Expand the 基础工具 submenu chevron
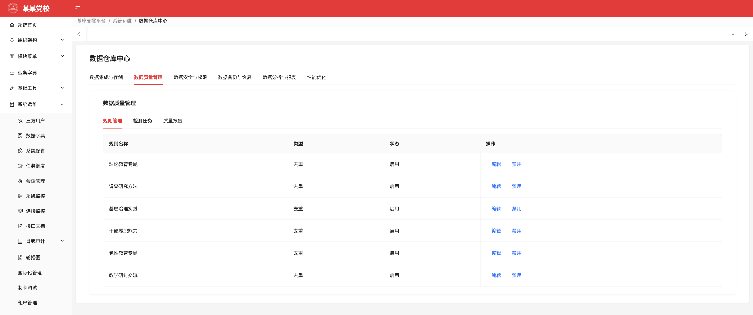The width and height of the screenshot is (753, 315). [x=62, y=88]
